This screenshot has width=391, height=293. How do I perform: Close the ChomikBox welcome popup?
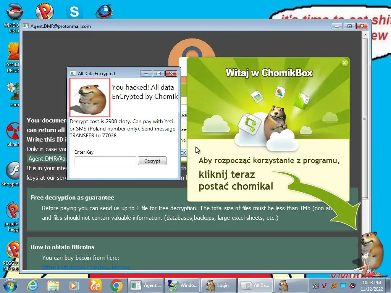(344, 63)
